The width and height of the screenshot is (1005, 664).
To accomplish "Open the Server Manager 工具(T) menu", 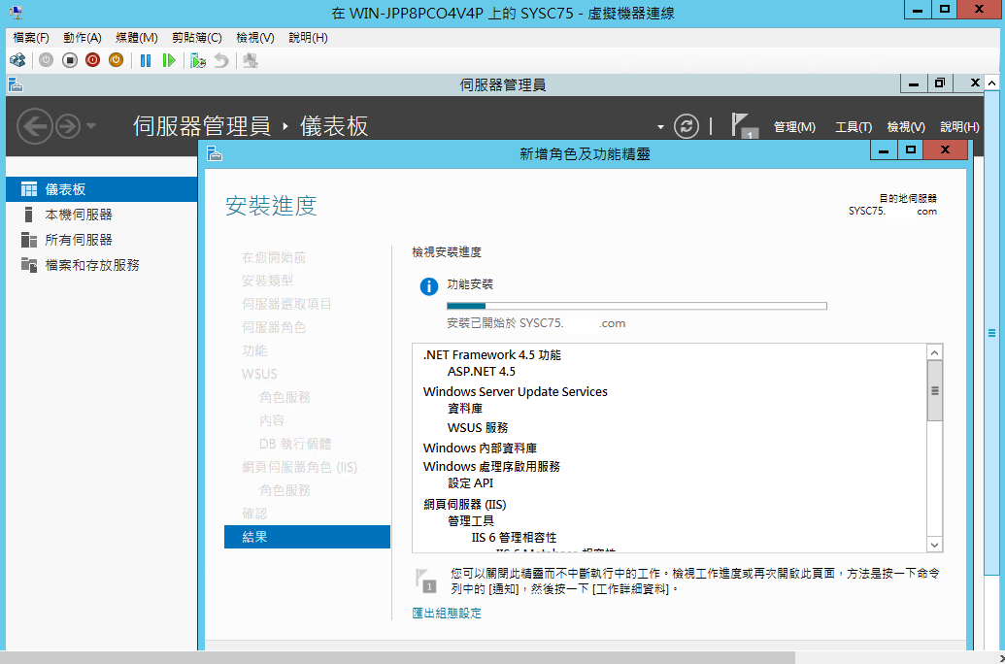I will 854,127.
